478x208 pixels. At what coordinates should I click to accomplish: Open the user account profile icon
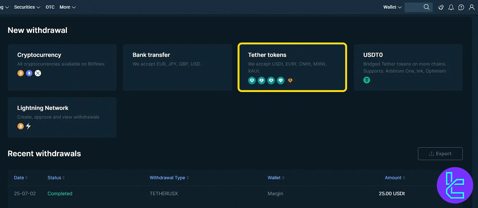point(472,7)
